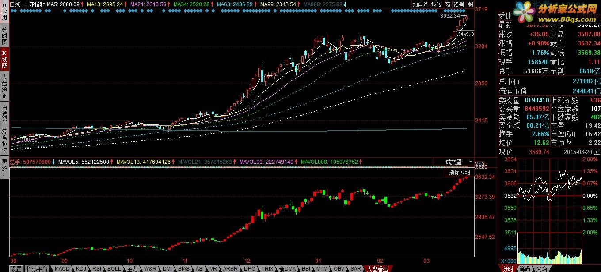This screenshot has width=601, height=272.
Task: Click the MA34: 2520.28 indicator value
Action: coord(191,4)
